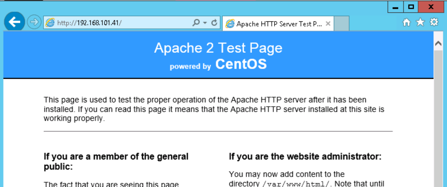Open the Tools gear menu
The width and height of the screenshot is (447, 187).
pyautogui.click(x=434, y=22)
